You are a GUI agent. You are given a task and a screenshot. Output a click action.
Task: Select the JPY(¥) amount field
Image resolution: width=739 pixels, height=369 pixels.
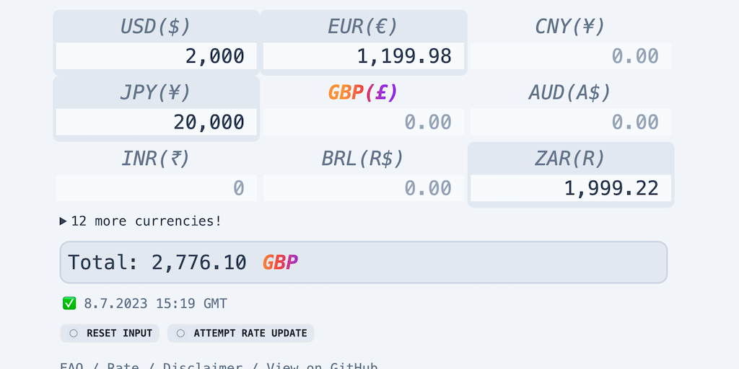[156, 122]
